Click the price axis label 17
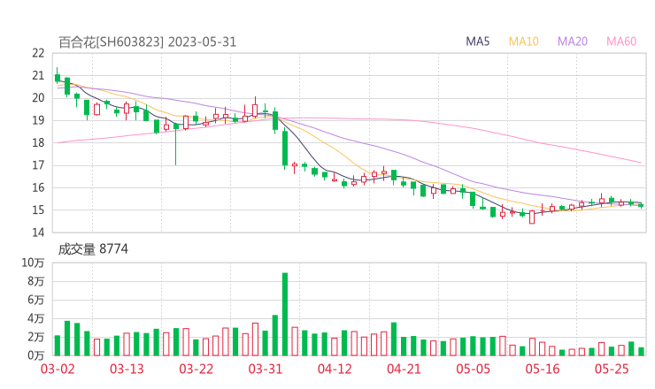655x389 pixels. pyautogui.click(x=38, y=165)
